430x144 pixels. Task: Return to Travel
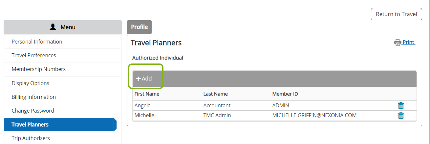point(397,14)
